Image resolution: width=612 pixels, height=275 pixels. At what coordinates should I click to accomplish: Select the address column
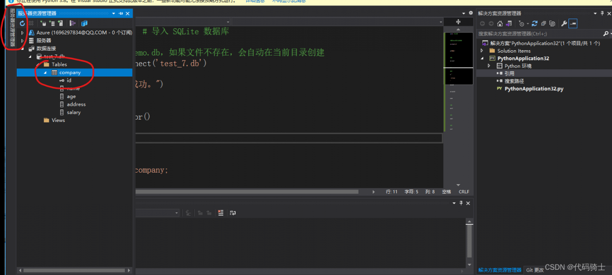76,104
